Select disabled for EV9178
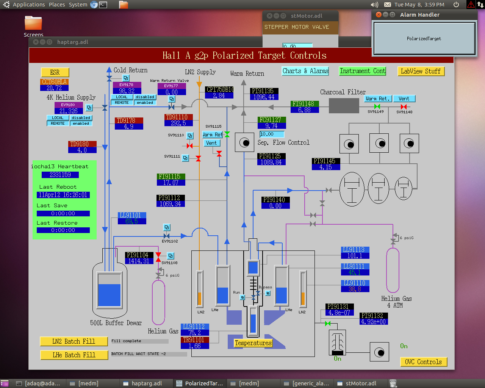The height and width of the screenshot is (388, 485). pos(145,97)
